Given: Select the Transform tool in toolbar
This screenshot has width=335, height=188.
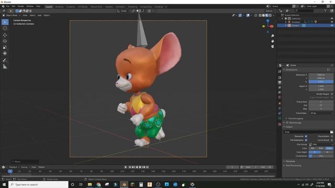Looking at the screenshot, I should (5, 53).
